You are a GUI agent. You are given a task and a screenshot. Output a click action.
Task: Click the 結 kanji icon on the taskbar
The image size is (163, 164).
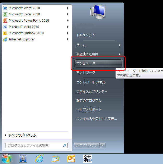[x=87, y=159]
